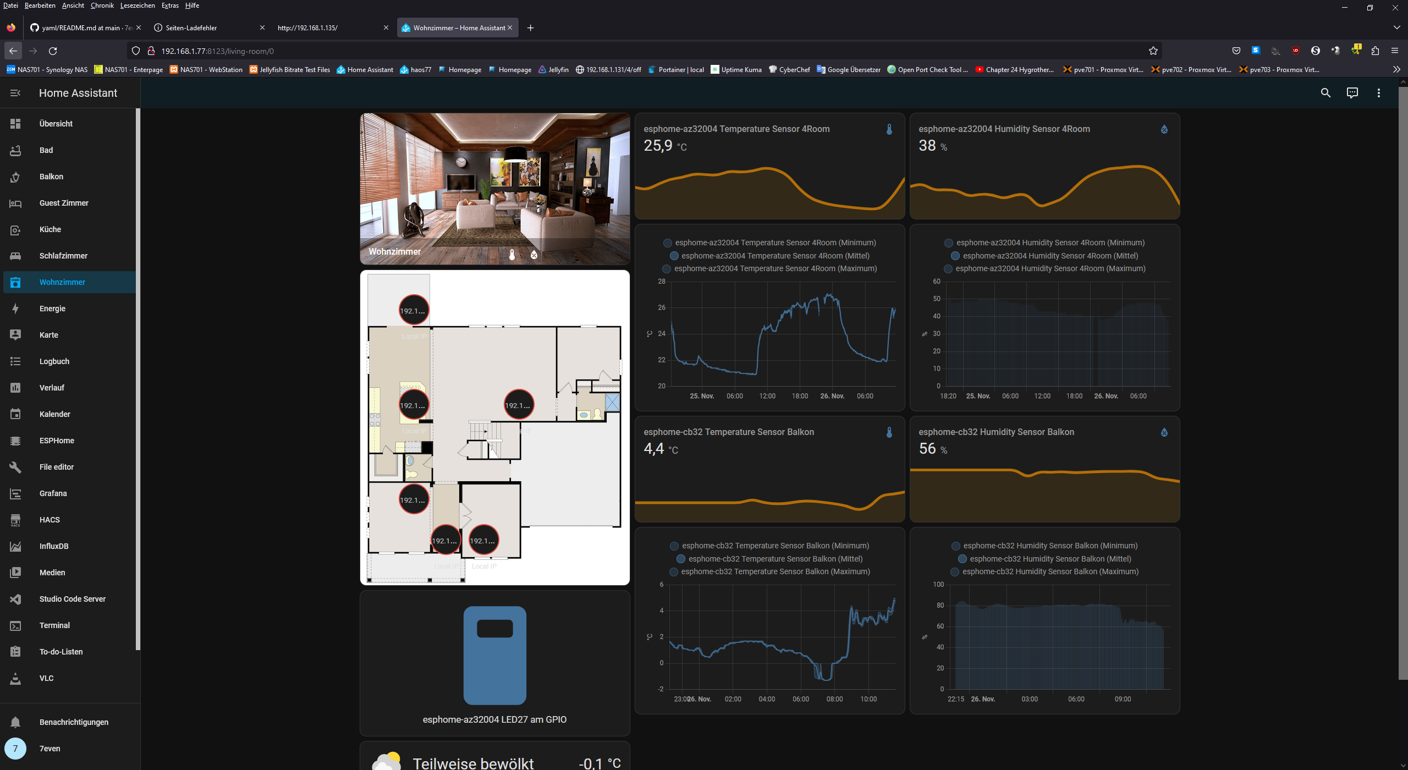Open Benachrichtigungen bell in sidebar
Image resolution: width=1408 pixels, height=770 pixels.
point(74,722)
